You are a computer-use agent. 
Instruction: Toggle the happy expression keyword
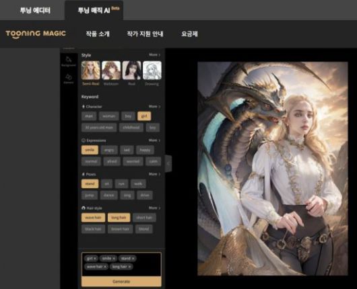click(145, 150)
